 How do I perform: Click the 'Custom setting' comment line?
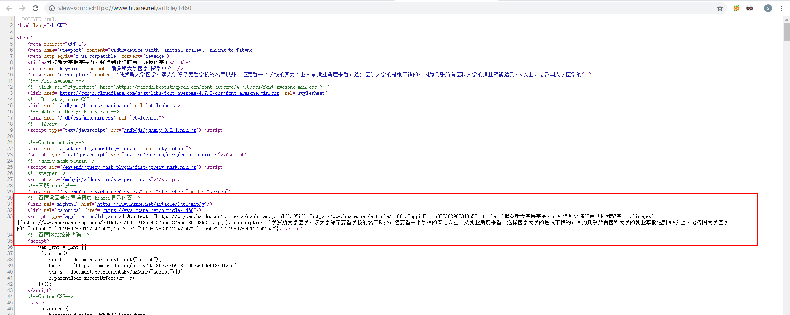56,143
